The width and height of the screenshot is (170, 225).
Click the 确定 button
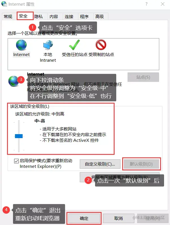84,218
